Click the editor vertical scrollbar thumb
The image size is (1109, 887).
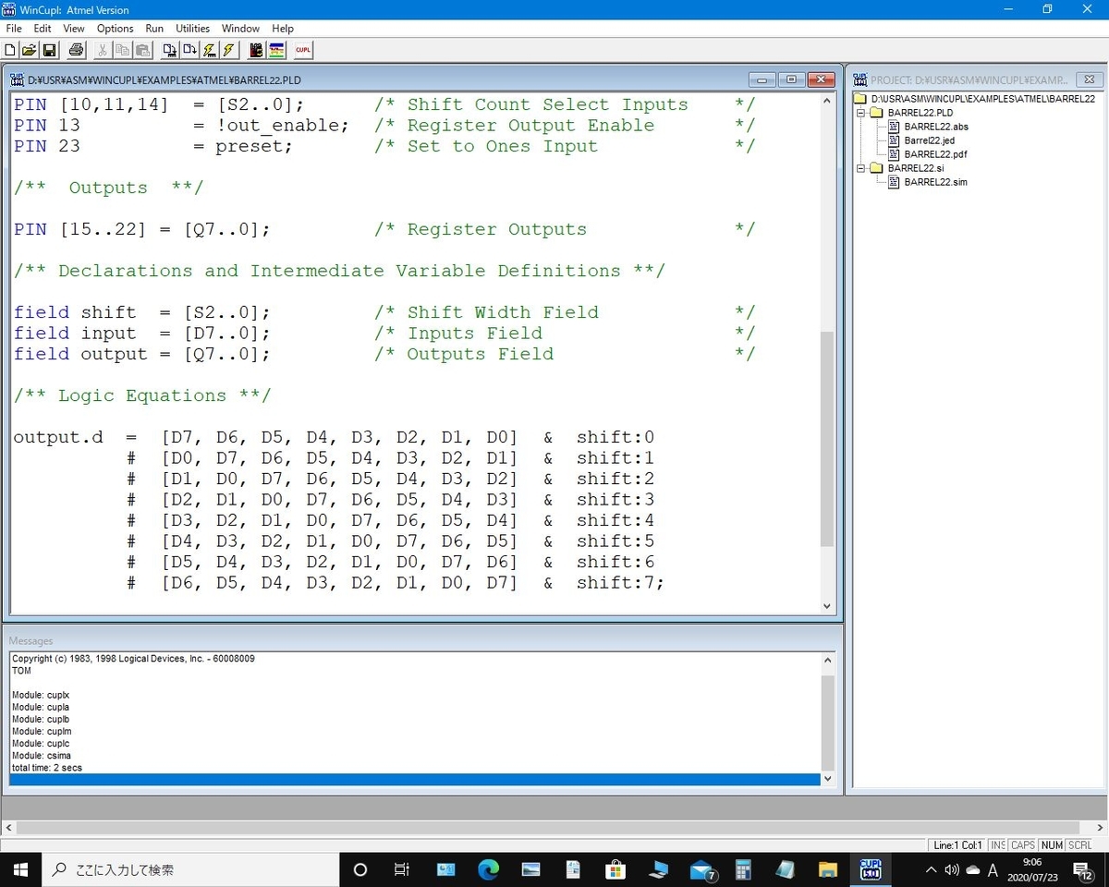point(826,438)
